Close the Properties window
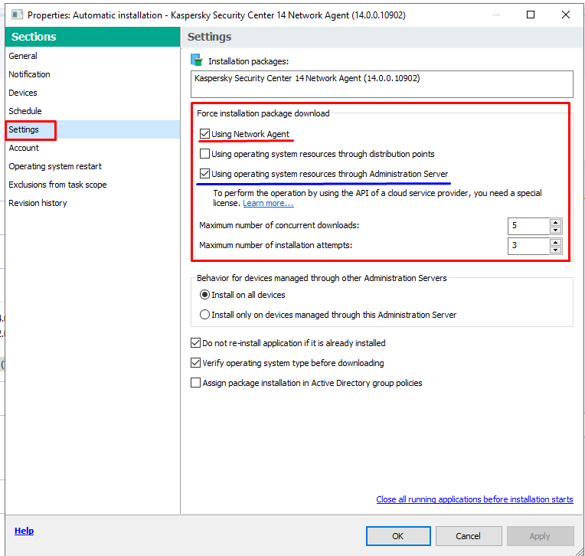The image size is (585, 556). (x=566, y=15)
